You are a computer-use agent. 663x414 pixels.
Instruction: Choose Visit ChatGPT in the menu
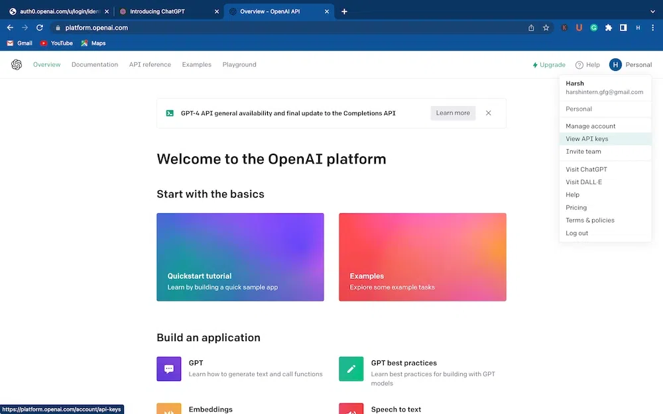click(605, 169)
